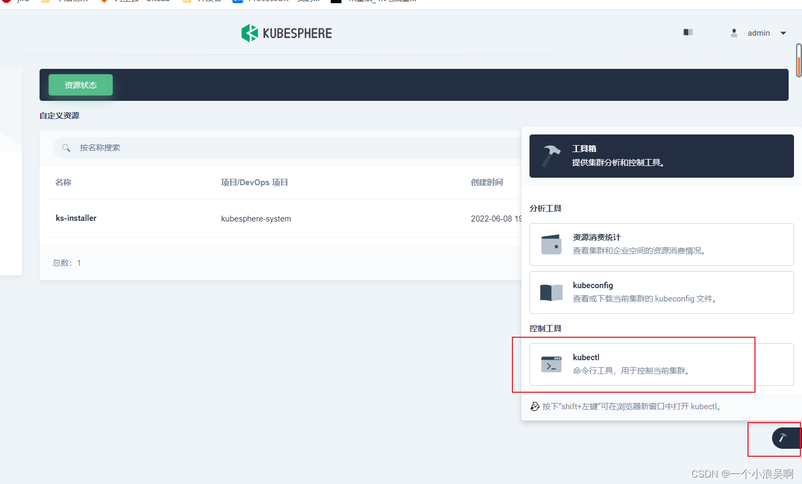Open the kubeconfig viewer

tap(661, 292)
